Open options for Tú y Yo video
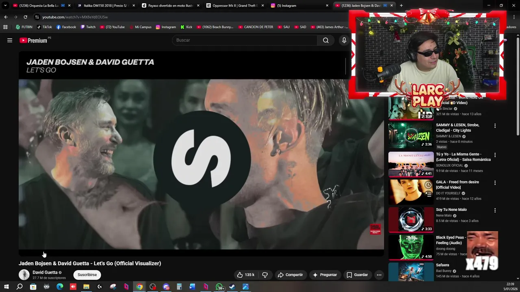520x292 pixels. (495, 155)
